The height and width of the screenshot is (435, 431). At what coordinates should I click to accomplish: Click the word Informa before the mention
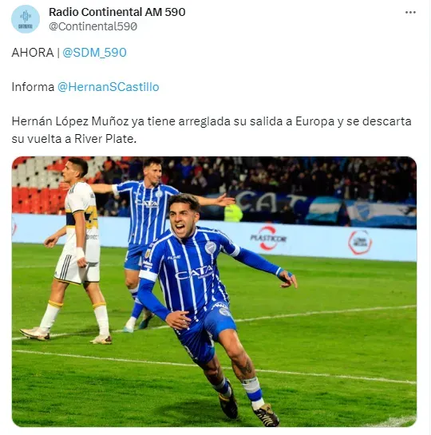click(x=33, y=87)
